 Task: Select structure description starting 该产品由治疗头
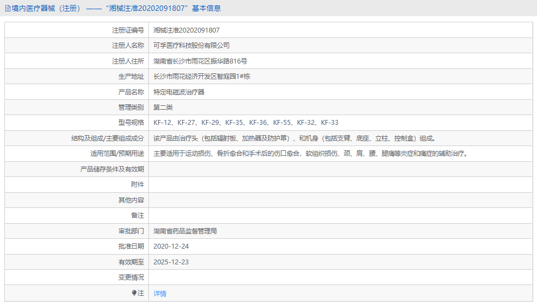[x=295, y=138]
